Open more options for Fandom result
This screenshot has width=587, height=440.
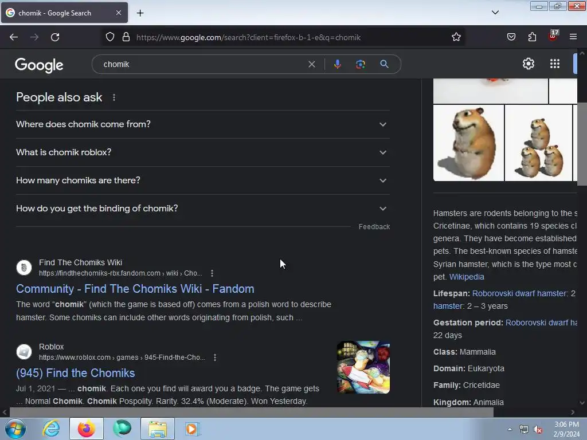[x=212, y=273]
